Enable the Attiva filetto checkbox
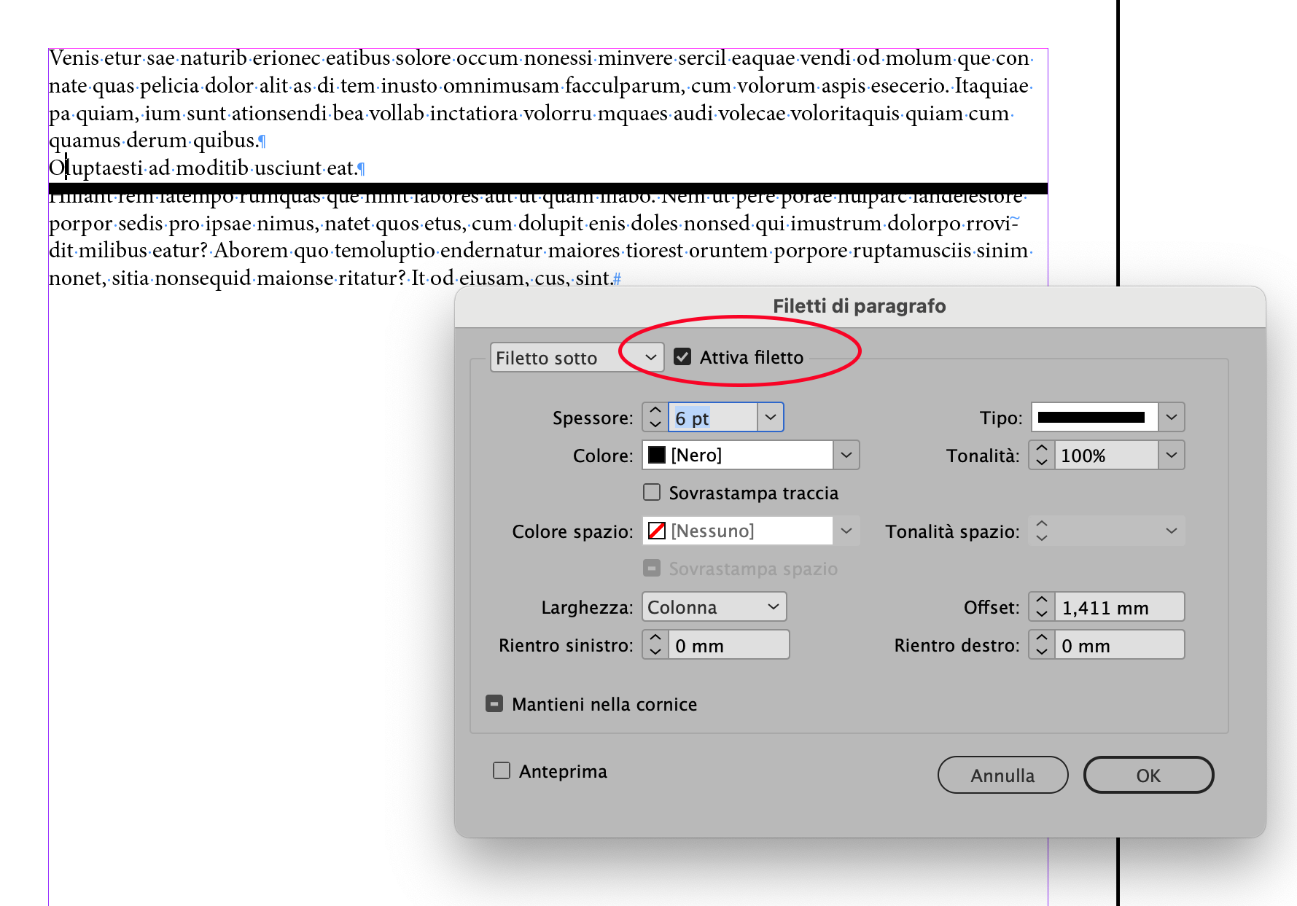This screenshot has height=906, width=1297. point(682,357)
